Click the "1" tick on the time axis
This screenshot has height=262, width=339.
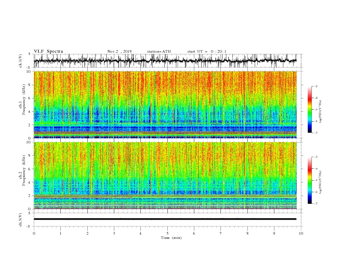click(x=60, y=233)
